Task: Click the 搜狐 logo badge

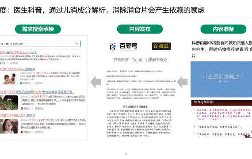Action: click(161, 46)
